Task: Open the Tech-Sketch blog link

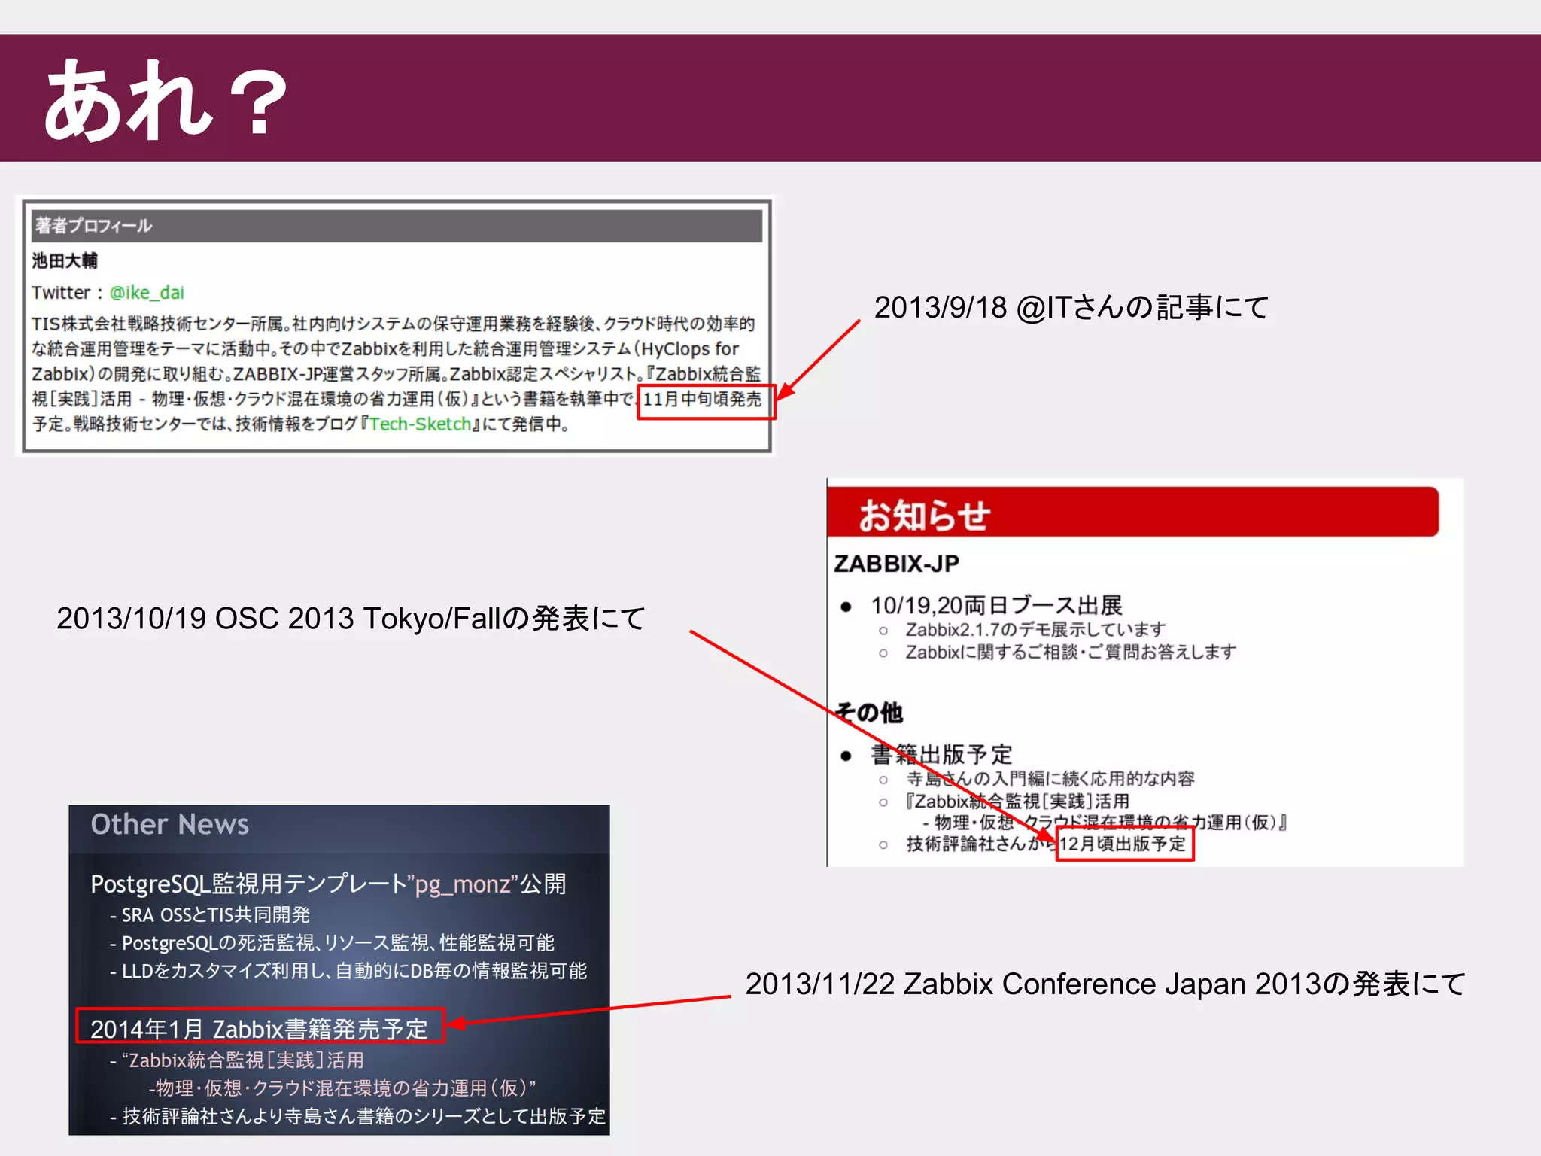Action: click(420, 424)
